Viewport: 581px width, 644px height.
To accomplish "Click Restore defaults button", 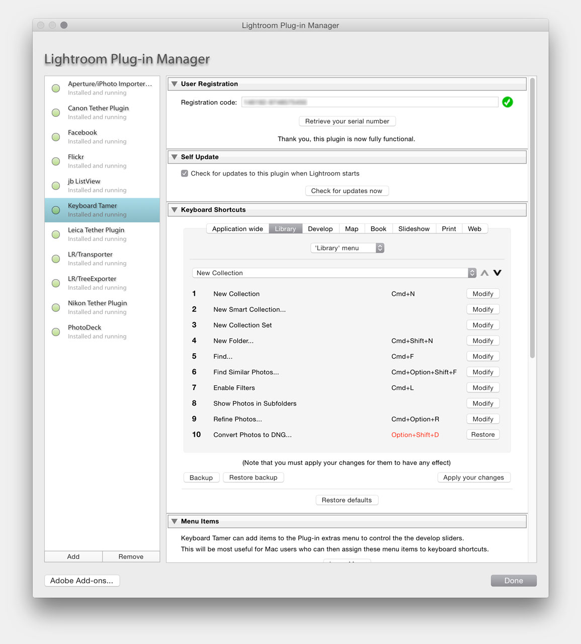I will tap(347, 500).
